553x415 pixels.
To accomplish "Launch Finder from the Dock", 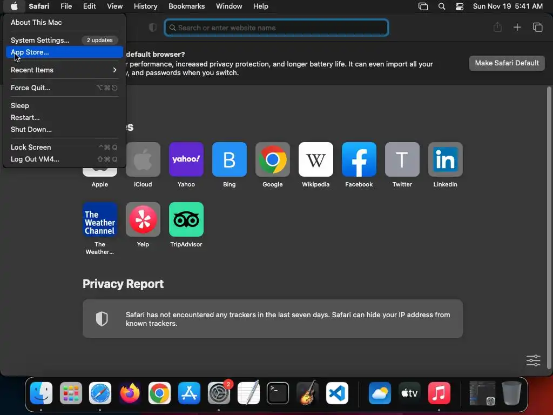I will pyautogui.click(x=41, y=393).
